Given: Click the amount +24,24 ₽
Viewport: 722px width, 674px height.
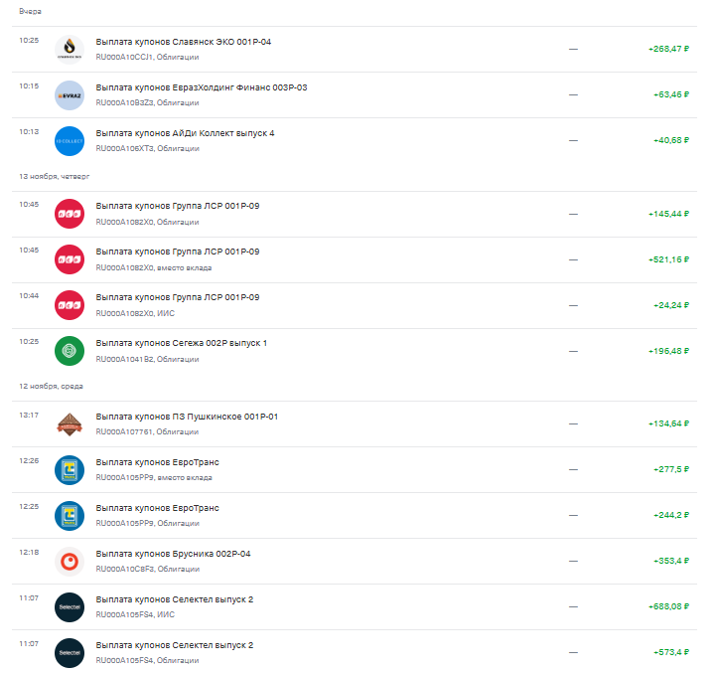Looking at the screenshot, I should (671, 305).
